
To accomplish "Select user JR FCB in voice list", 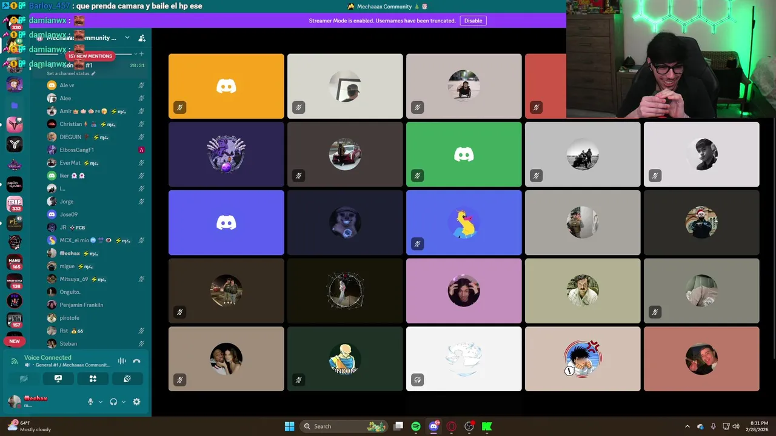I will [96, 227].
